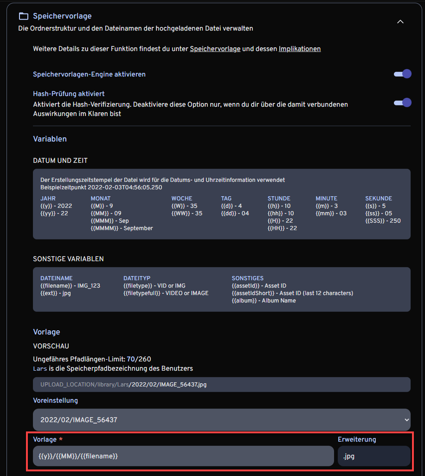This screenshot has height=476, width=425.
Task: Click the {{y}} - 2022 variable
Action: (x=56, y=206)
